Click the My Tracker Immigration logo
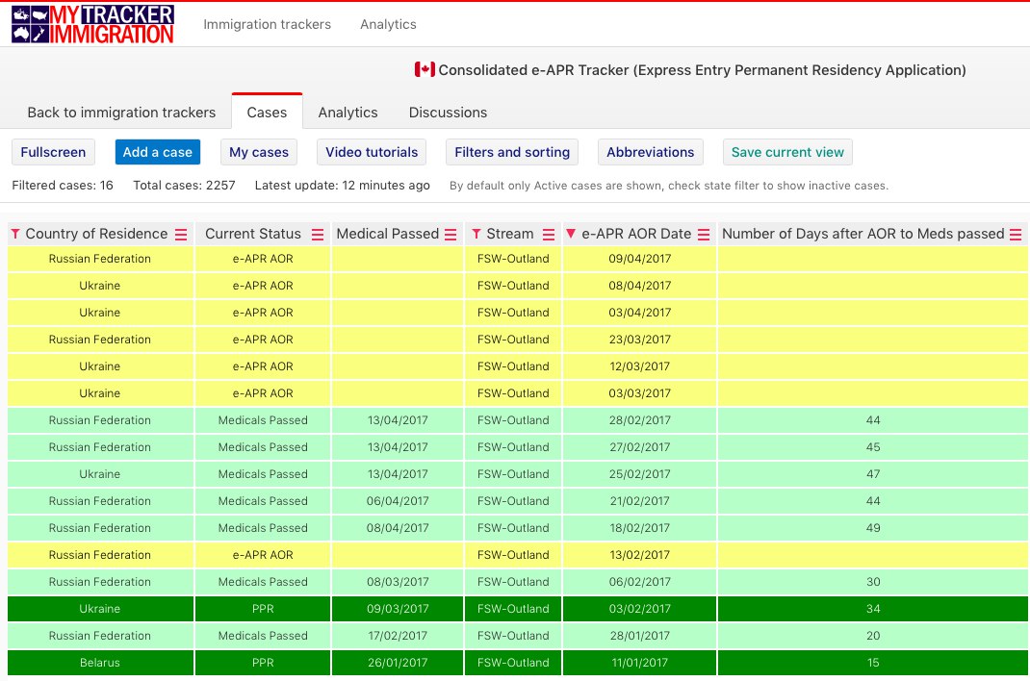The height and width of the screenshot is (681, 1030). click(x=92, y=24)
